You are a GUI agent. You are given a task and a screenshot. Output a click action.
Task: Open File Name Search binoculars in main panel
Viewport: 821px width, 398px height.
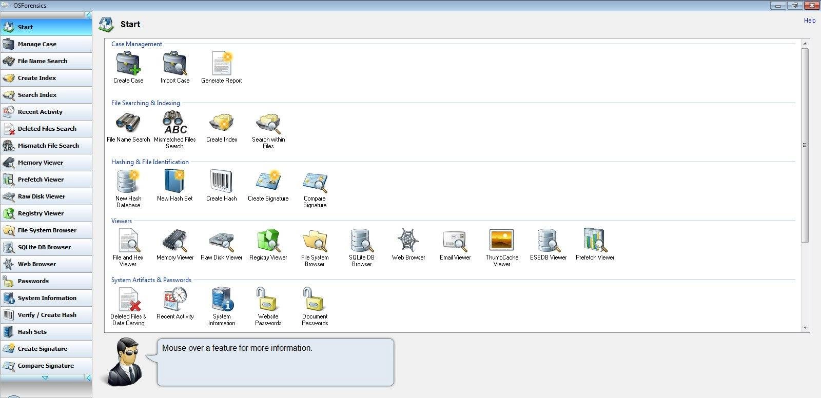[128, 122]
